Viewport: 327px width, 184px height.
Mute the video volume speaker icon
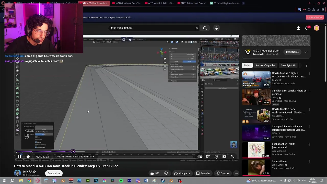[28, 157]
